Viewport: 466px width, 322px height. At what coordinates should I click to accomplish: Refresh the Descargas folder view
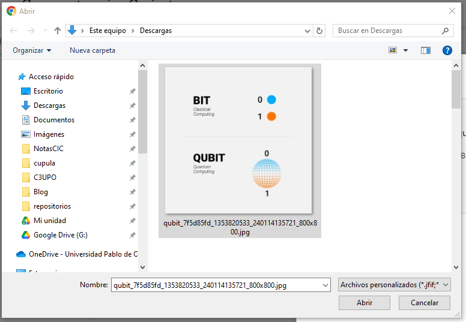coord(319,31)
